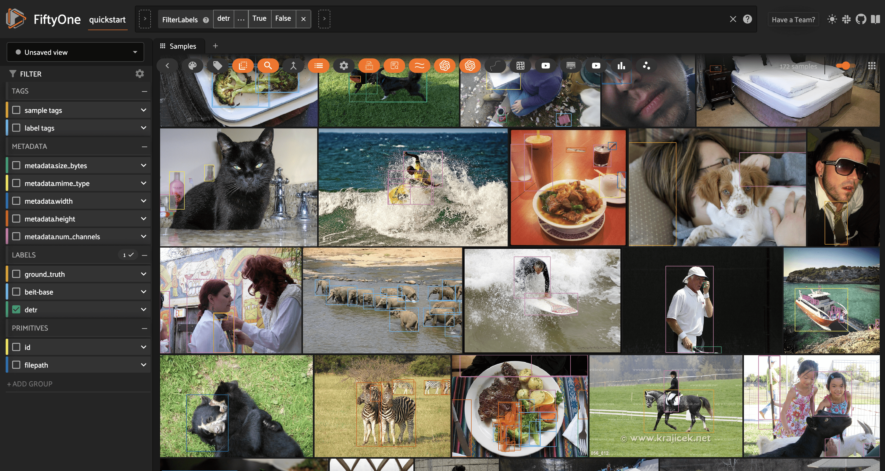The image size is (885, 471).
Task: Click ADD GROUP in sidebar
Action: [x=30, y=384]
